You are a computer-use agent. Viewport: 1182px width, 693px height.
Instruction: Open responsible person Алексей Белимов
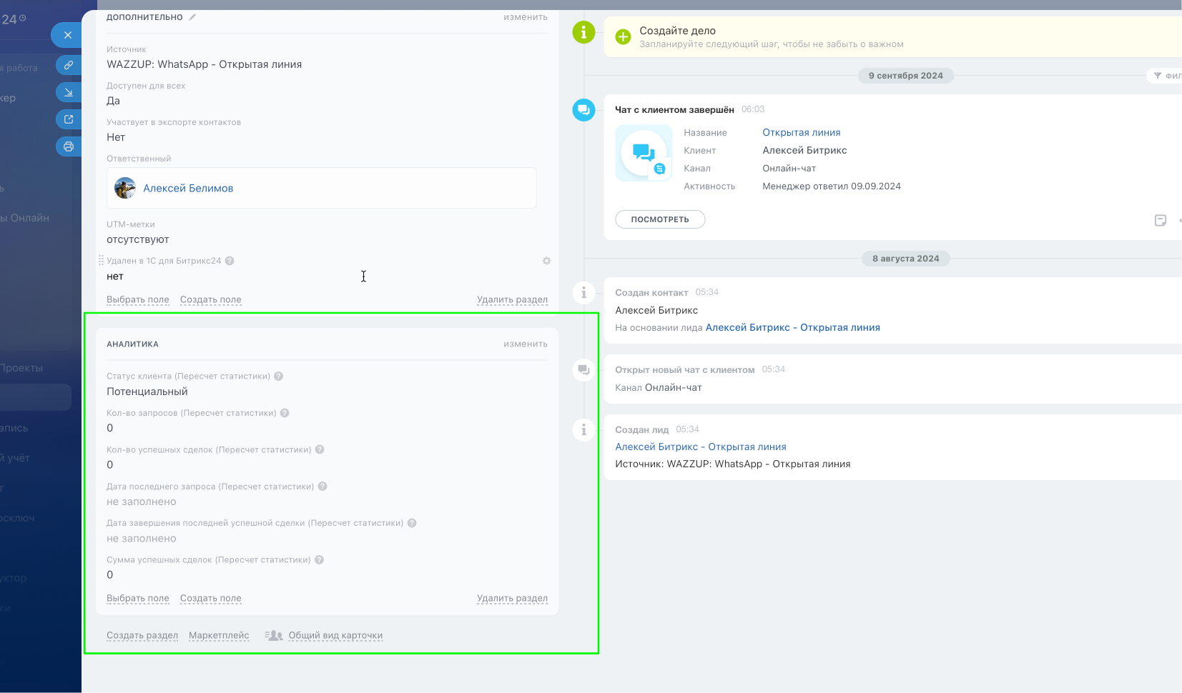(188, 189)
